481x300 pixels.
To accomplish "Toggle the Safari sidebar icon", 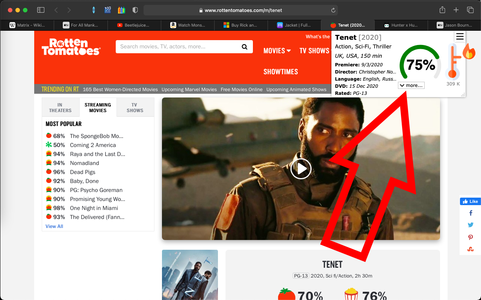I will click(x=41, y=10).
